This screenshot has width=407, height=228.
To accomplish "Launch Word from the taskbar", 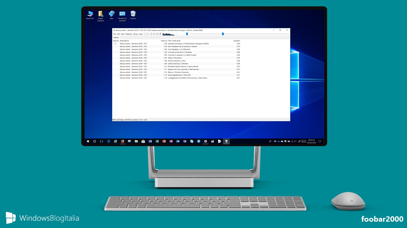I will [x=150, y=141].
